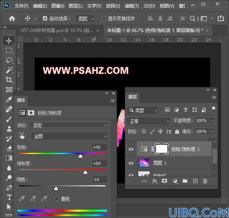Align left edges in options bar
Viewport: 229px width, 218px height.
coord(150,18)
